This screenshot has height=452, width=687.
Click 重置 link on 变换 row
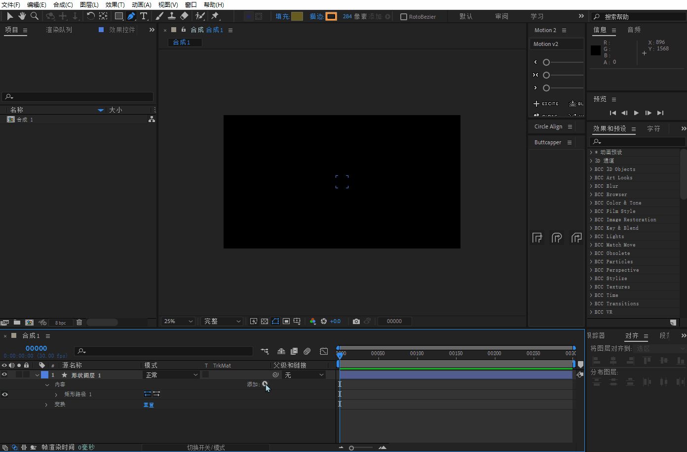point(149,405)
